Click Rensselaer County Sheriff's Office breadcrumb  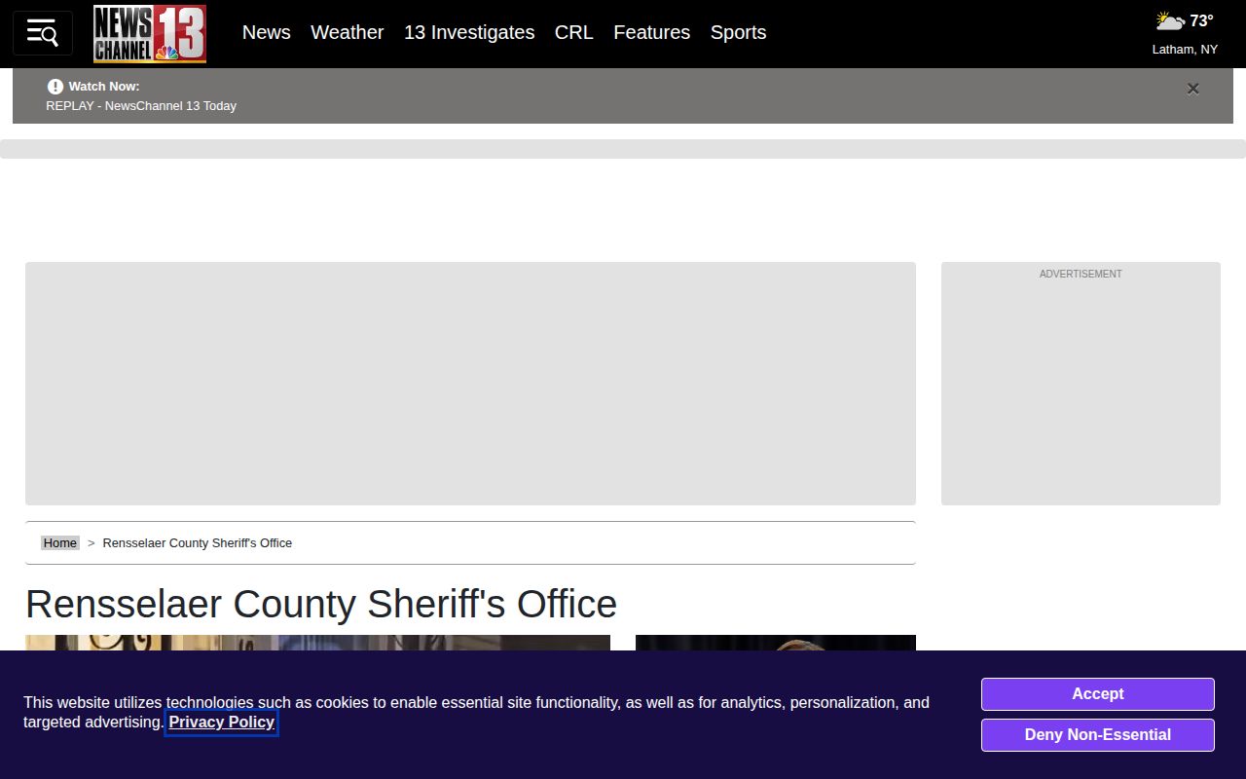198,542
